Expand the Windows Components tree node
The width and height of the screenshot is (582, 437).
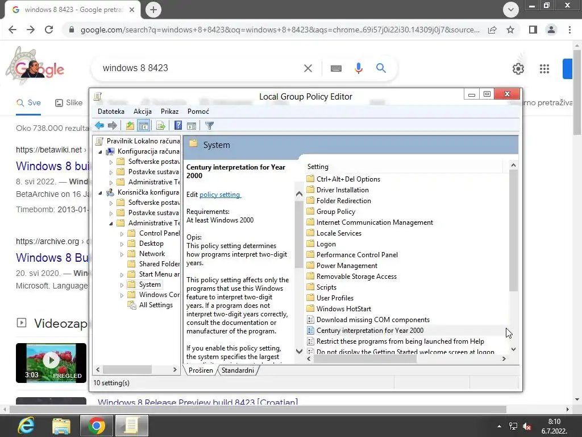coord(122,295)
